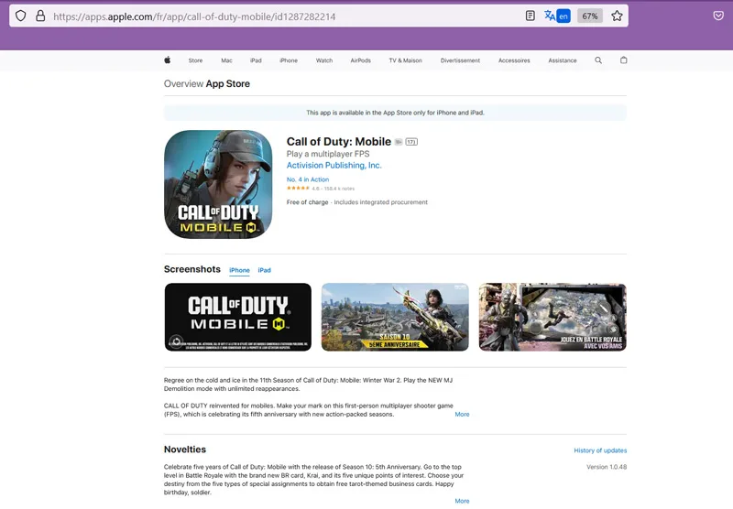Expand description with the More link
Screen dimensions: 733x509
pyautogui.click(x=462, y=414)
